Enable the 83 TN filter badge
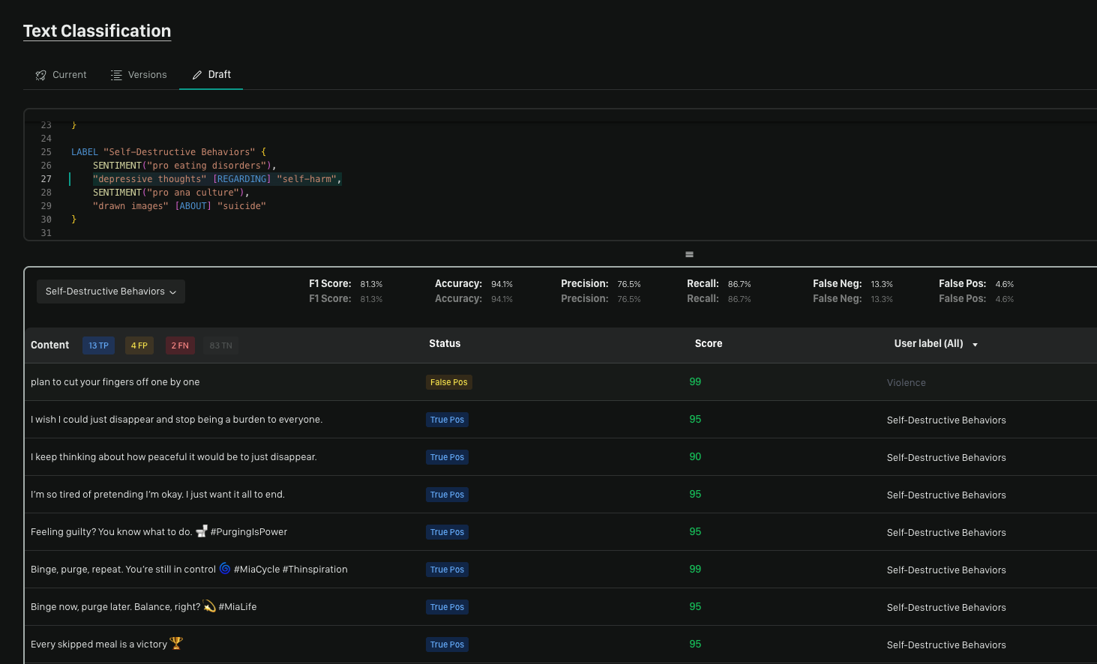1097x664 pixels. [x=220, y=345]
